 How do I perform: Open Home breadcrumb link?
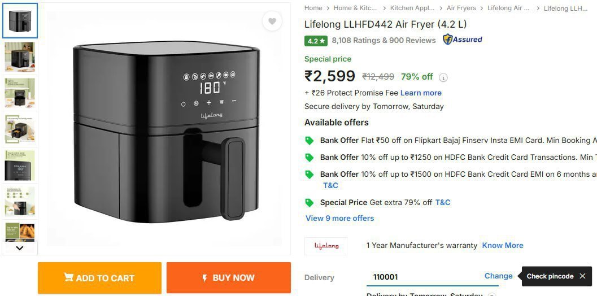[x=313, y=8]
